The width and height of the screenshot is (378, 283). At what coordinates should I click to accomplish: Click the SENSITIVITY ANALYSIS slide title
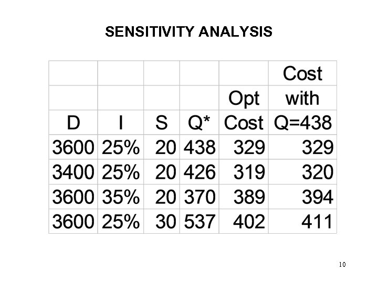(x=188, y=33)
